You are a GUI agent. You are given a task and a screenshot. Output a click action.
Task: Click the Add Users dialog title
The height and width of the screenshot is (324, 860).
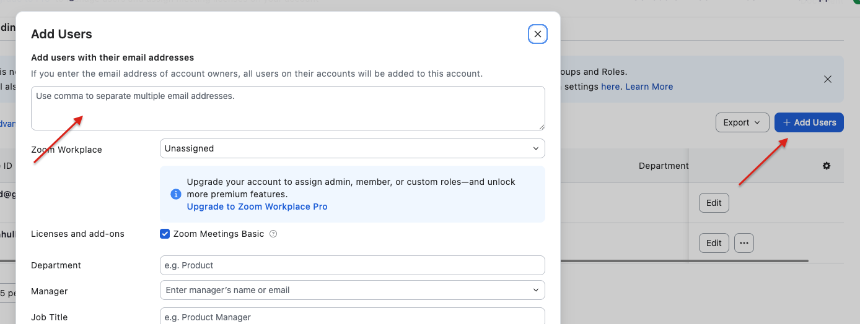pos(61,34)
